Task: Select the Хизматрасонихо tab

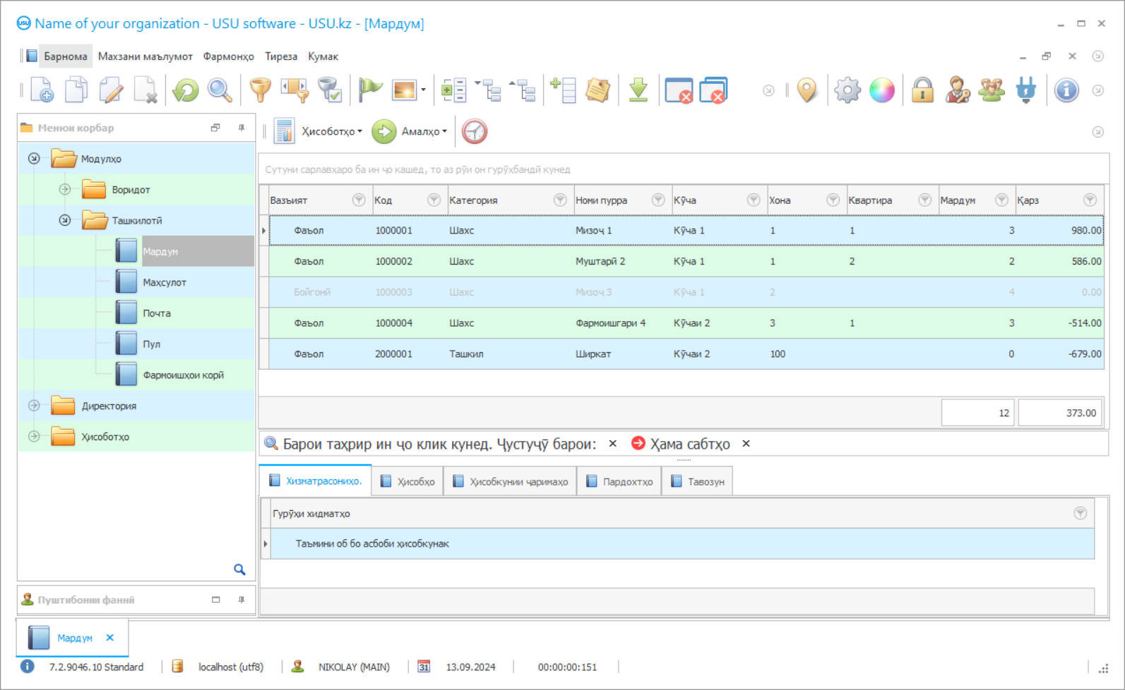Action: coord(316,481)
